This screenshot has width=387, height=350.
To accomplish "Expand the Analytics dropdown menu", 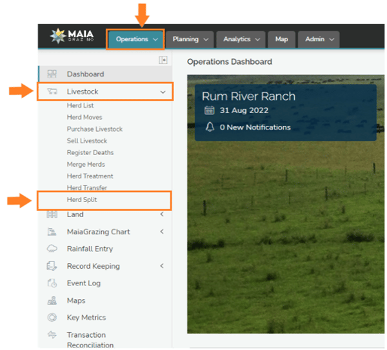I will [240, 39].
